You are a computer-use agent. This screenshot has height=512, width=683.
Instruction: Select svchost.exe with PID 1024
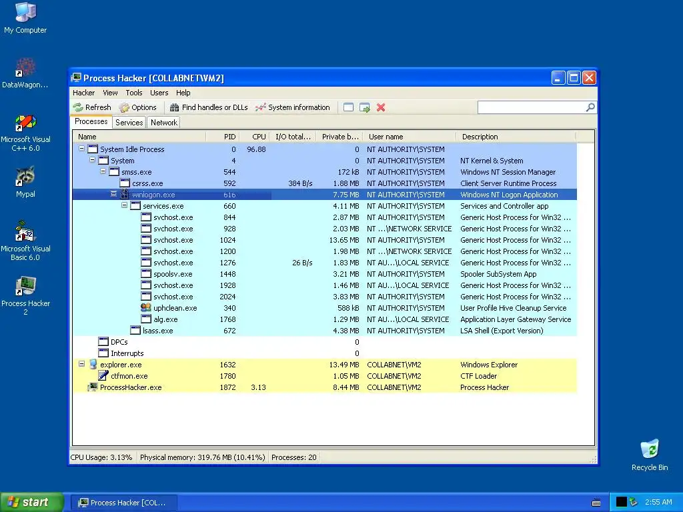(325, 240)
